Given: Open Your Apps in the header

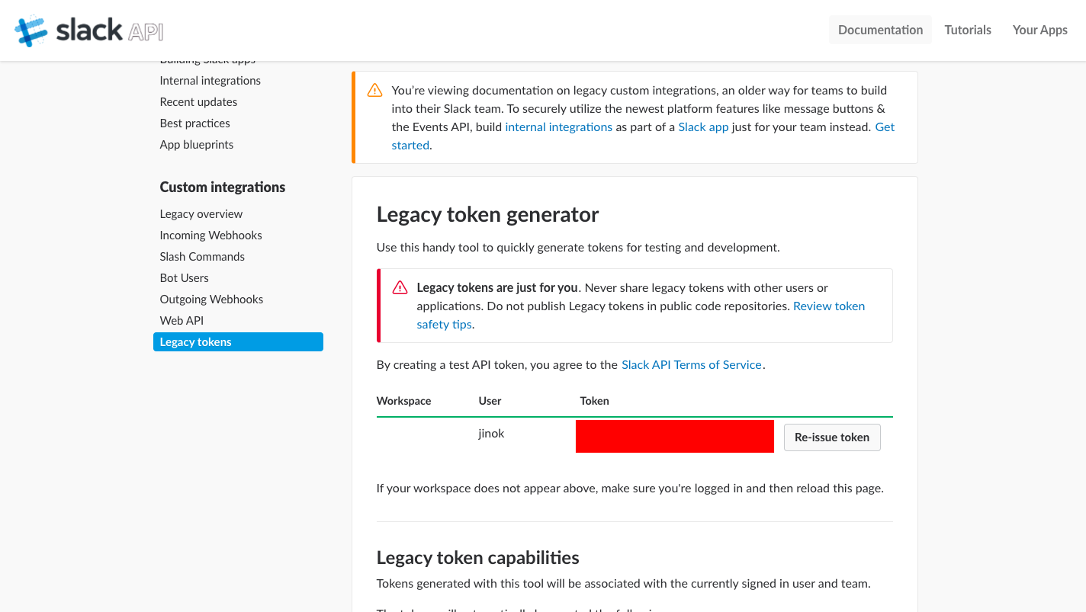Looking at the screenshot, I should point(1039,30).
